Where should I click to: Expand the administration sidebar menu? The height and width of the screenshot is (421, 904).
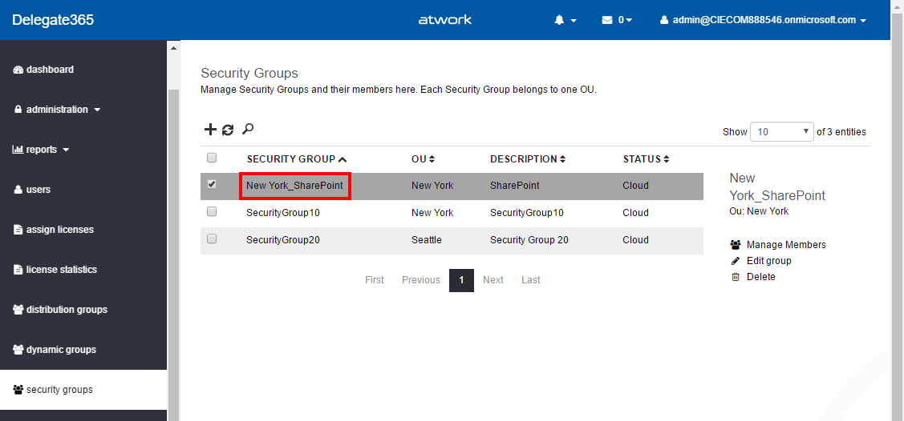pyautogui.click(x=57, y=110)
